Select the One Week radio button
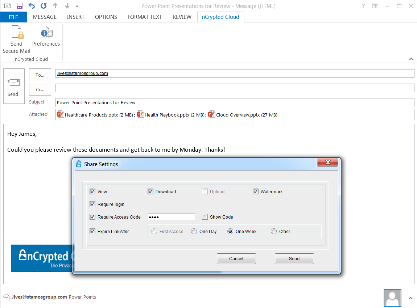This screenshot has width=417, height=308. tap(230, 231)
